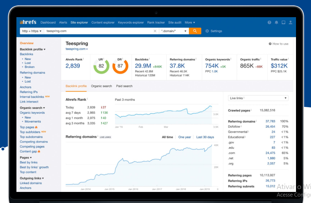Viewport: 311px width, 203px height.
Task: Click the DR 87 gauge
Action: [x=120, y=66]
